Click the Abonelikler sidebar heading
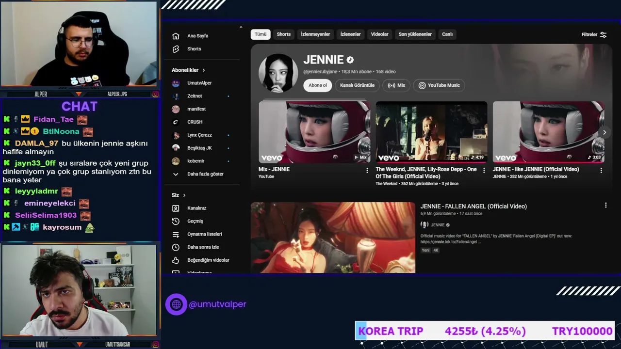Screen dimensions: 621x349 pos(185,70)
